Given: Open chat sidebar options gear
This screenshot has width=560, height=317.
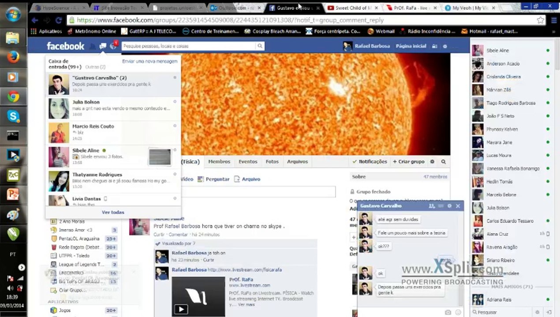Looking at the screenshot, I should (x=537, y=312).
